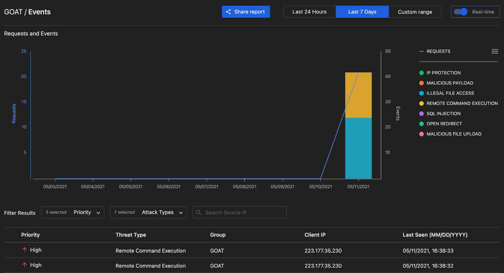
Task: Expand the Attack Types dropdown
Action: (x=148, y=212)
